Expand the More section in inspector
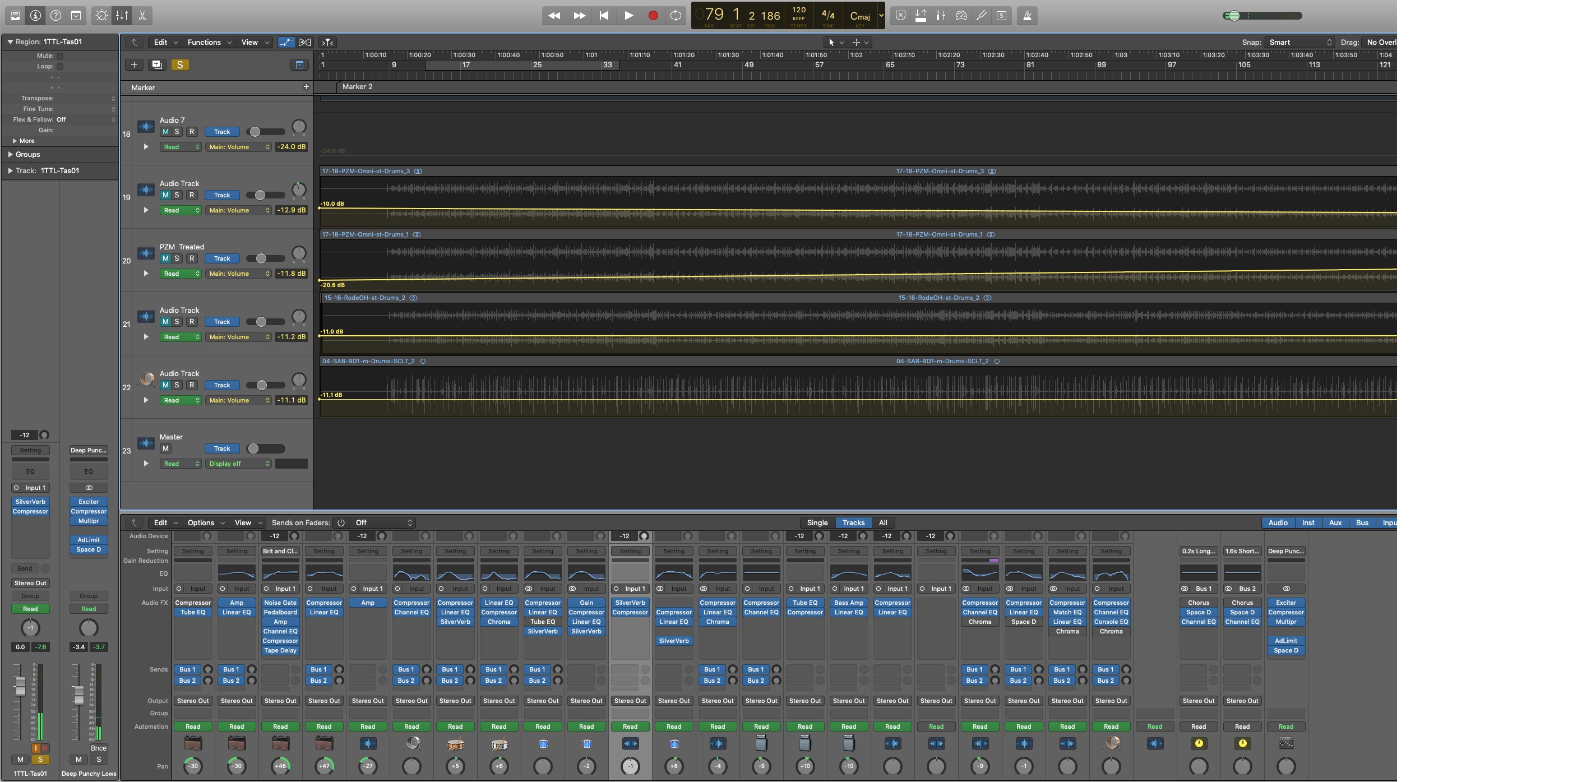This screenshot has width=1577, height=782. (x=15, y=141)
